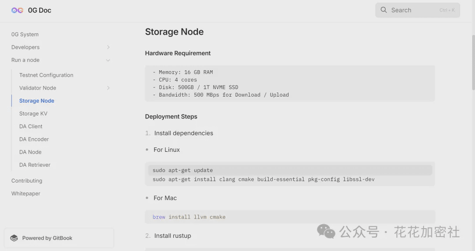Collapse the Run a node section
This screenshot has height=251, width=475.
108,60
